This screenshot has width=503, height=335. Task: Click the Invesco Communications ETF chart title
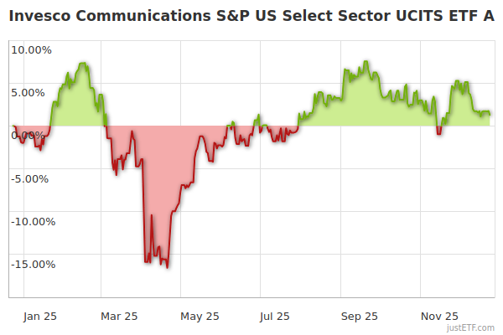[x=251, y=15]
